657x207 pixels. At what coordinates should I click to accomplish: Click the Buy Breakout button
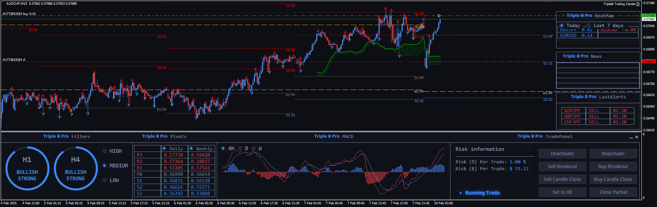[x=613, y=166]
